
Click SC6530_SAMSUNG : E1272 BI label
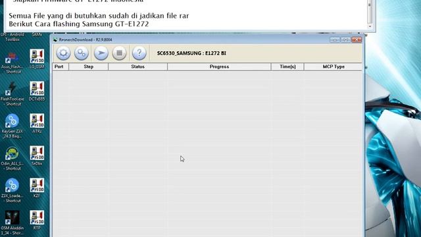191,53
